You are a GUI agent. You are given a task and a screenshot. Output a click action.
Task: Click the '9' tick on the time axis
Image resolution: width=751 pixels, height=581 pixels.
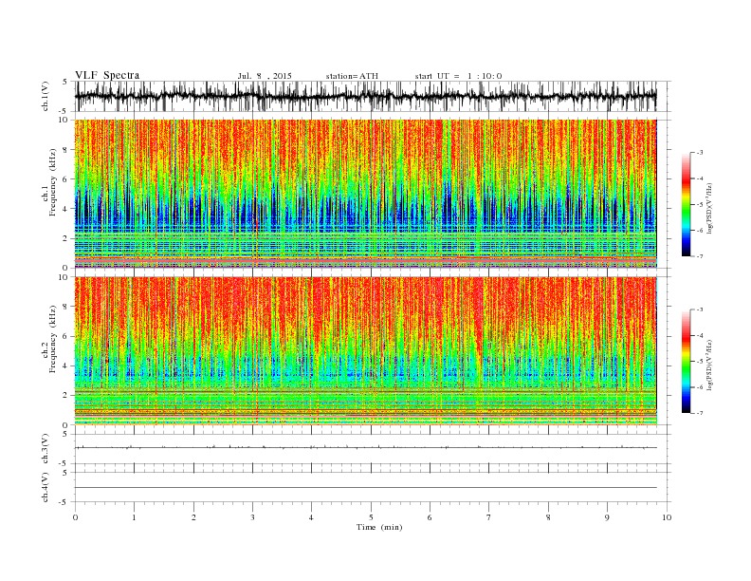(607, 517)
